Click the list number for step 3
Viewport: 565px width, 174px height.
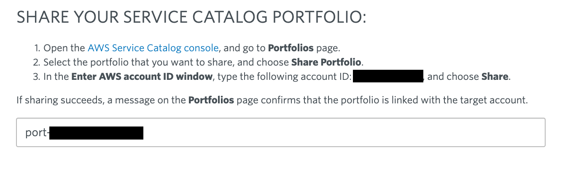pyautogui.click(x=37, y=77)
